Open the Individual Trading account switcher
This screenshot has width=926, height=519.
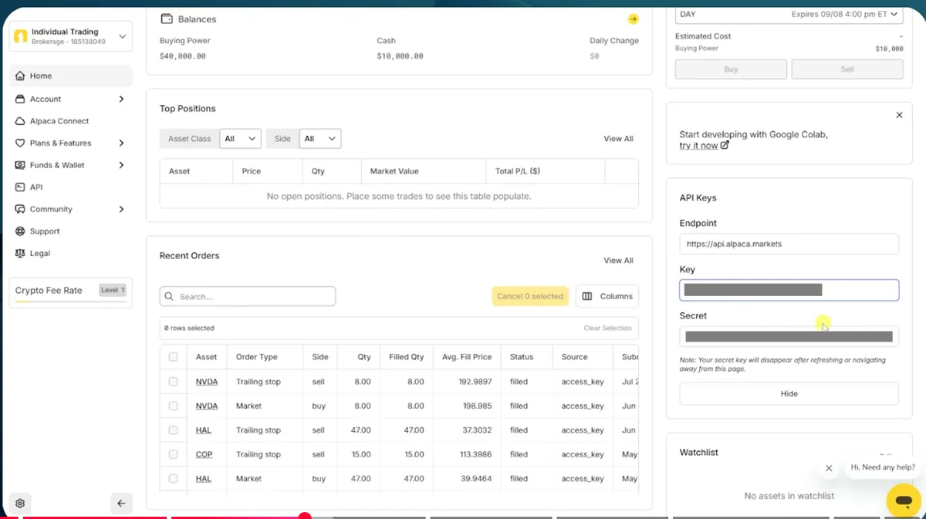coord(71,36)
